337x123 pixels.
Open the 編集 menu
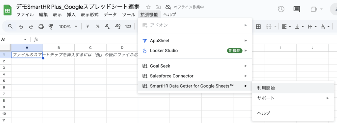click(43, 14)
